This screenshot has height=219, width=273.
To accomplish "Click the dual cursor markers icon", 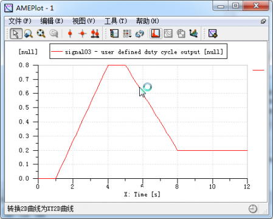I will click(95, 33).
